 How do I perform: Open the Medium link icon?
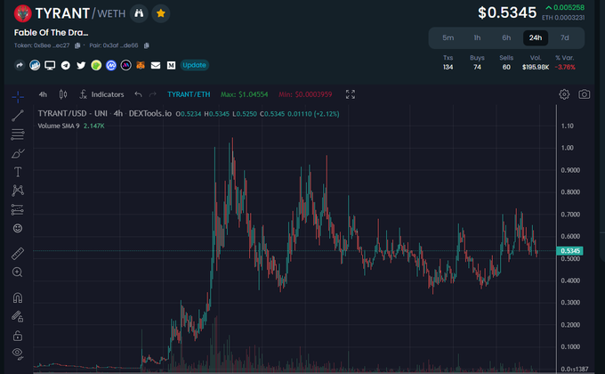[x=171, y=65]
